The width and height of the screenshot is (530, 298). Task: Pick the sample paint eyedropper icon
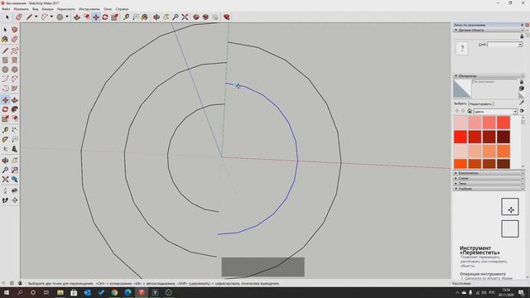coord(522,103)
